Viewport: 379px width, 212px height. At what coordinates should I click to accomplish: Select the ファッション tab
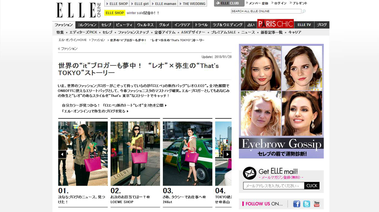tap(64, 25)
